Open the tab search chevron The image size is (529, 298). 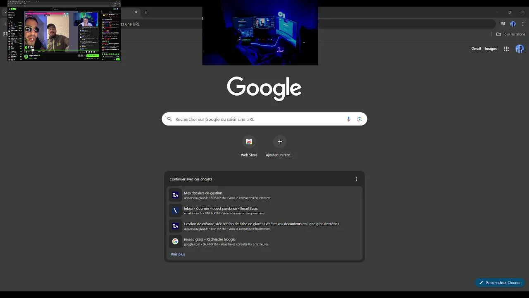point(5,12)
